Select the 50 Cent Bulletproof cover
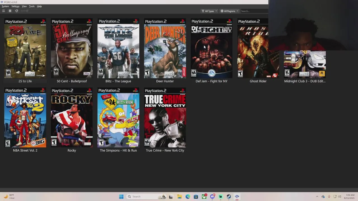Viewport: 358px width, 201px height. pos(72,48)
